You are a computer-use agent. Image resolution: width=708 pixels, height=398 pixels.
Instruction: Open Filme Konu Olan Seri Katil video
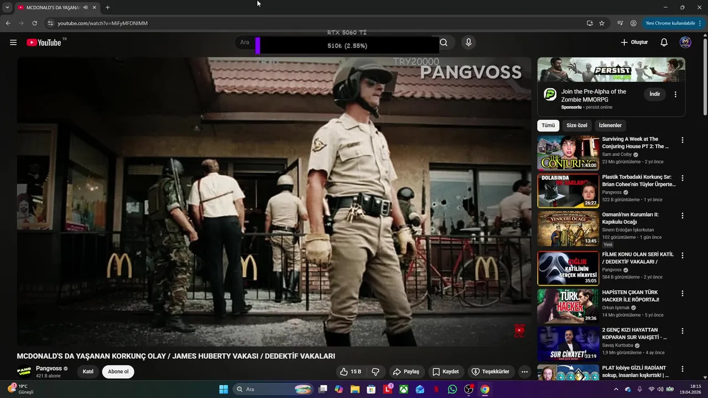[568, 268]
